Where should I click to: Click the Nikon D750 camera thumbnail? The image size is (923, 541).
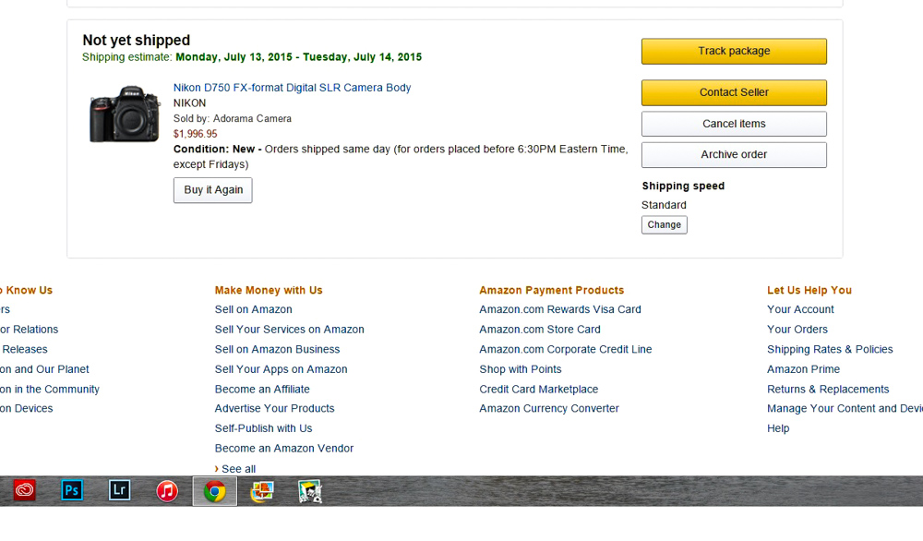point(124,114)
